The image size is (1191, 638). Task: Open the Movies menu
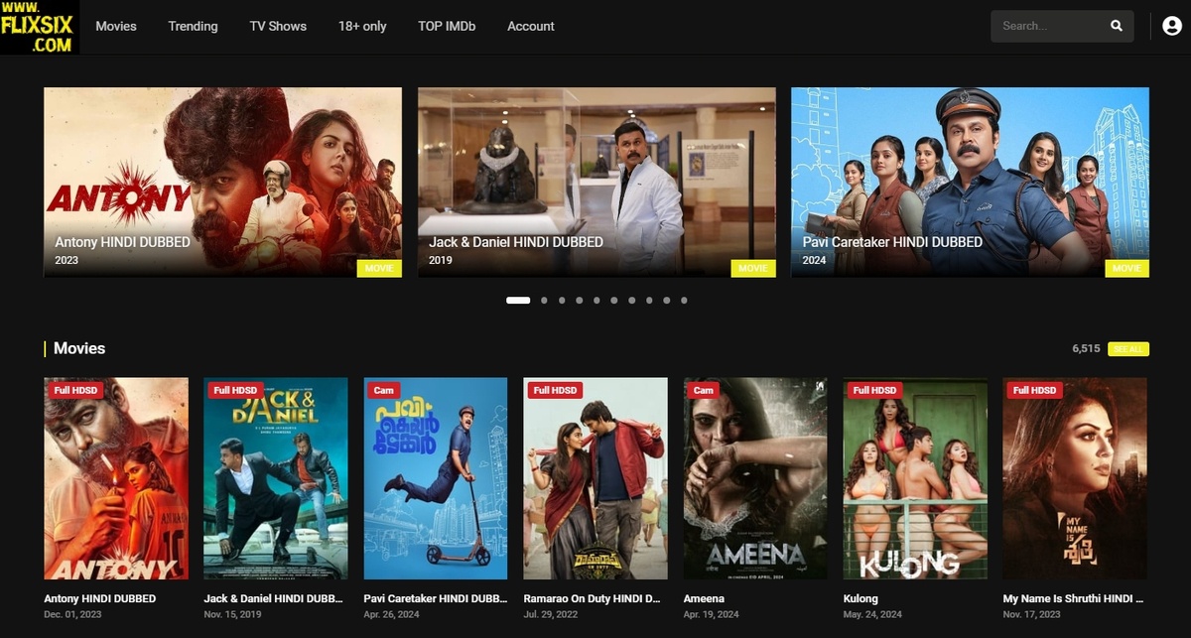(116, 26)
